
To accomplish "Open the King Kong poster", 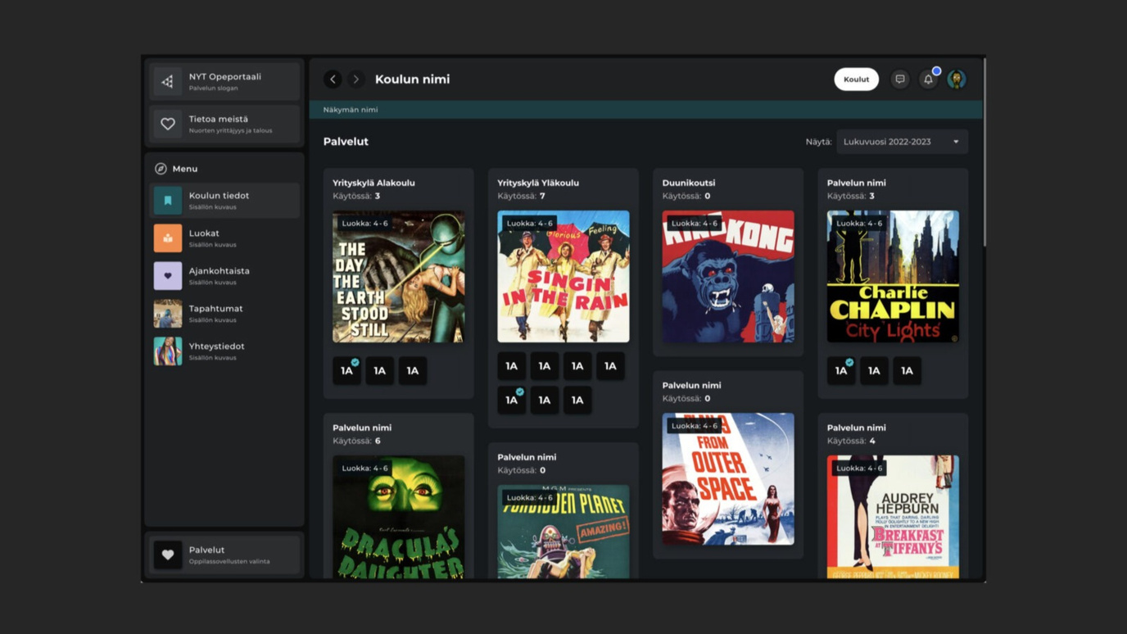I will [x=728, y=277].
